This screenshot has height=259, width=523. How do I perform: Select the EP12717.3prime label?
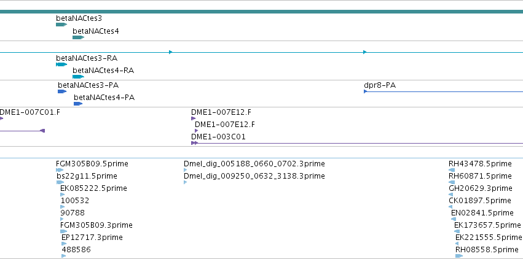[92, 238]
